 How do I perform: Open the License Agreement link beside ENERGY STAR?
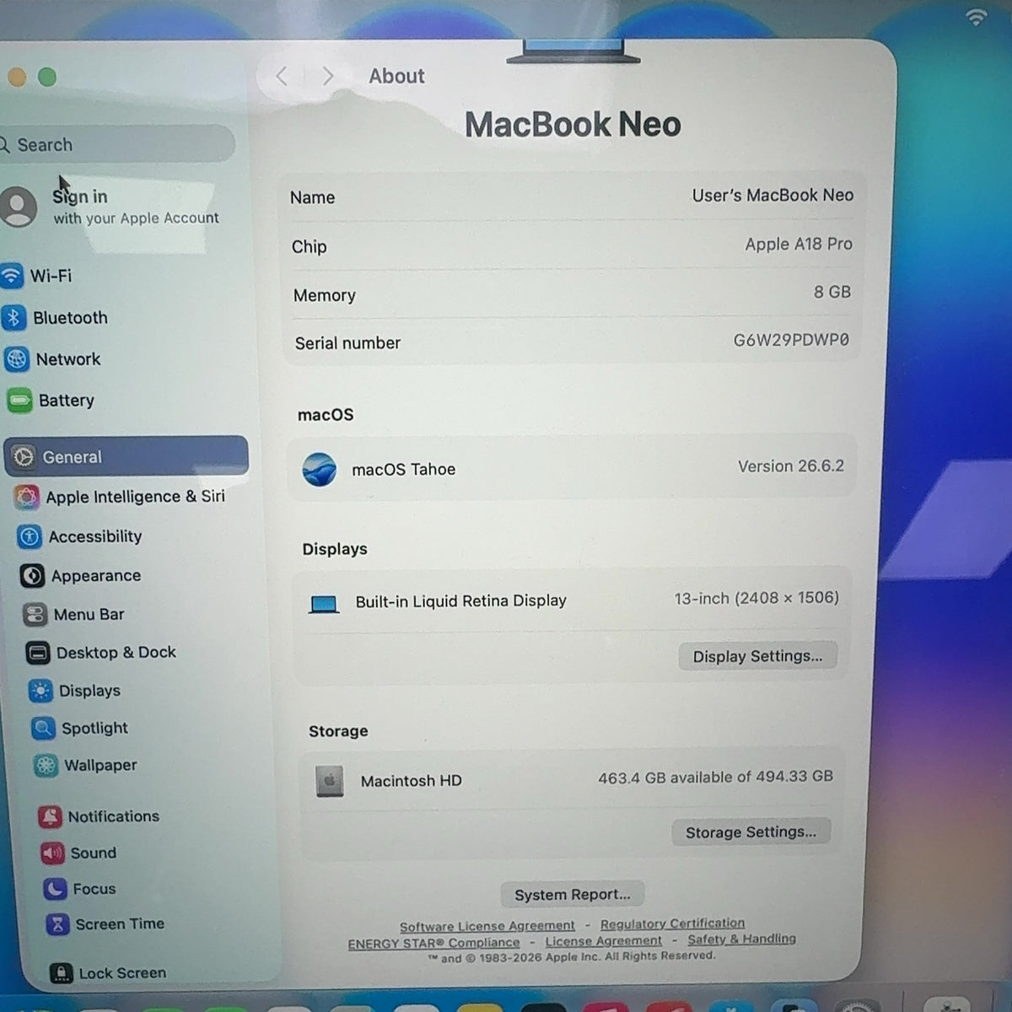click(x=604, y=941)
